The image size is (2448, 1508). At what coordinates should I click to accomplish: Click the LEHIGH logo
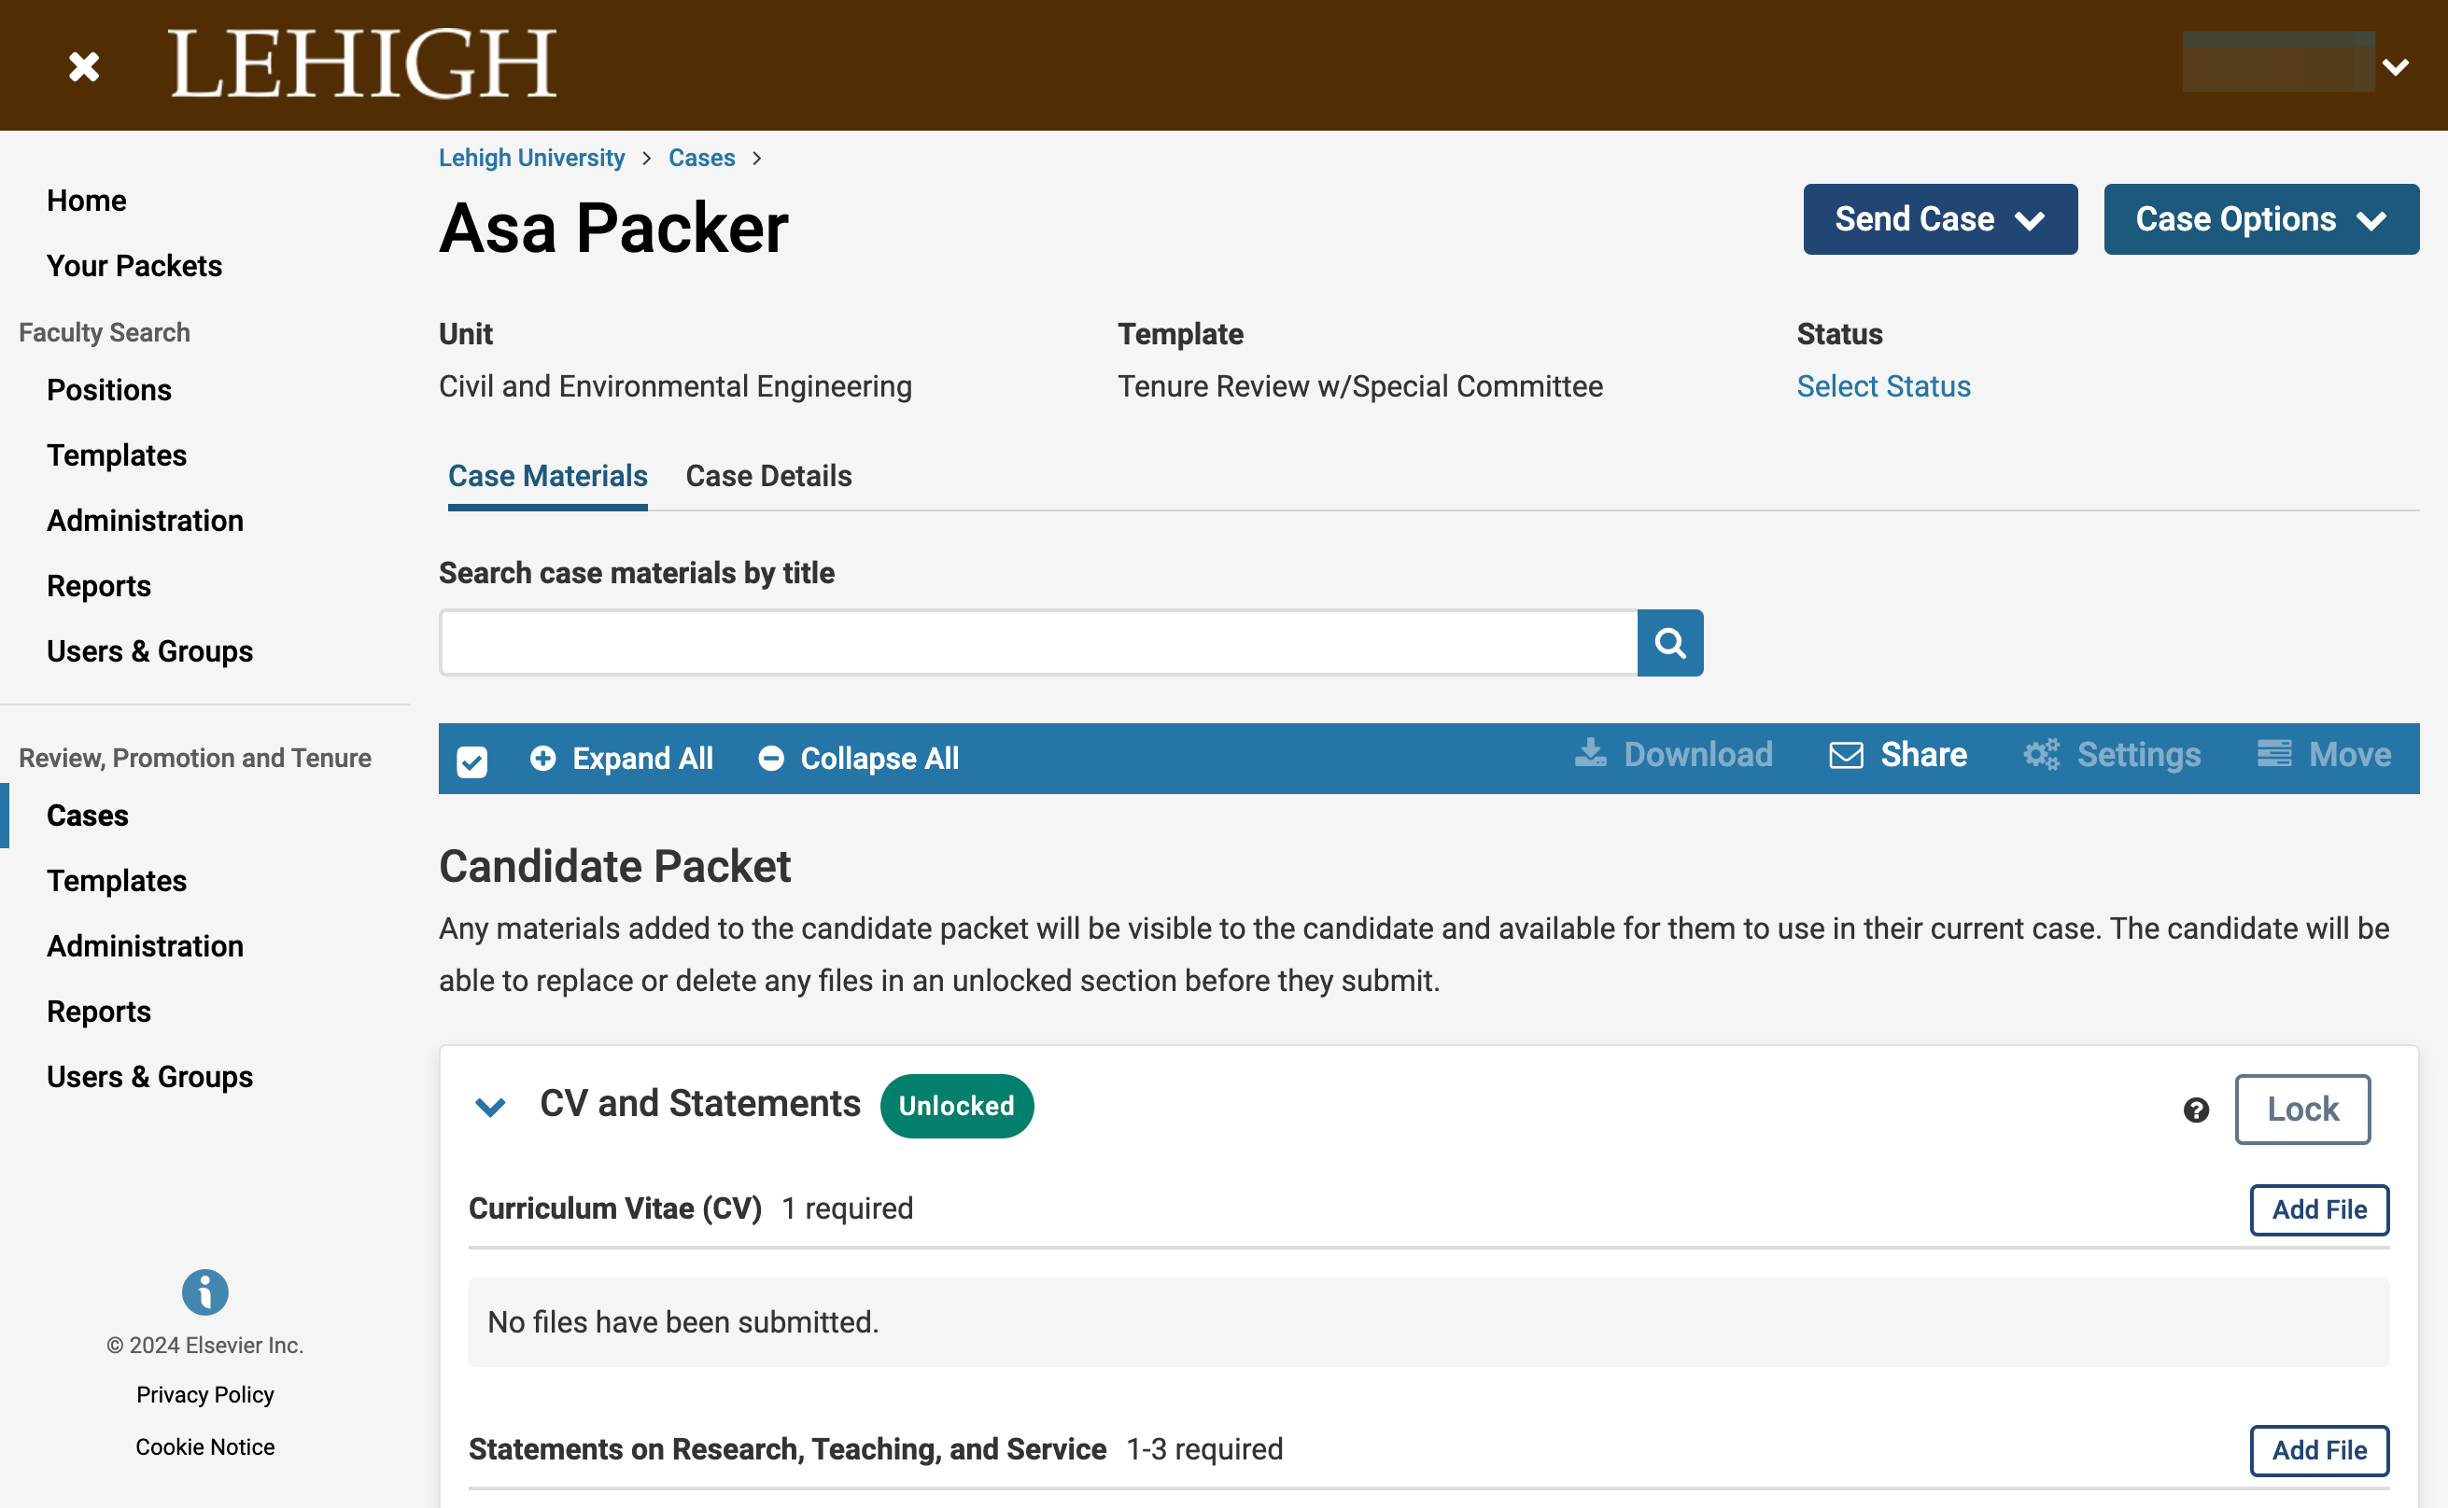coord(362,63)
